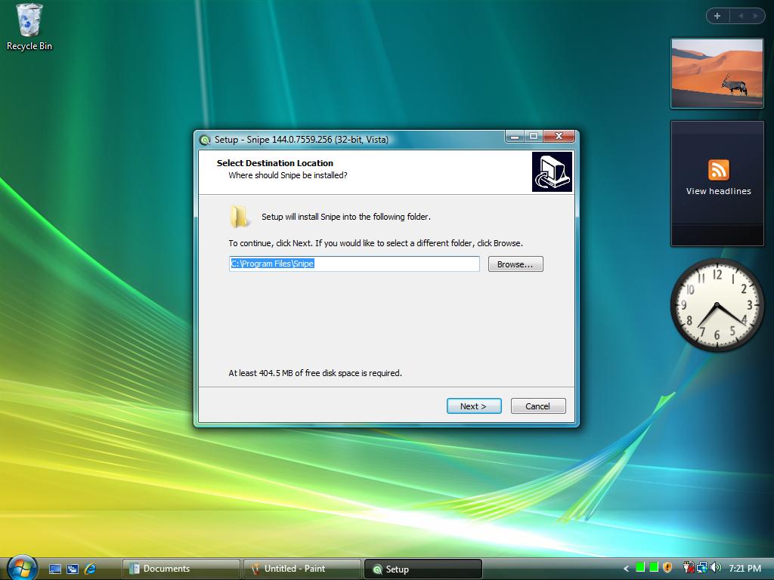The image size is (774, 580).
Task: Click the desert picture slideshow gadget
Action: tap(717, 73)
